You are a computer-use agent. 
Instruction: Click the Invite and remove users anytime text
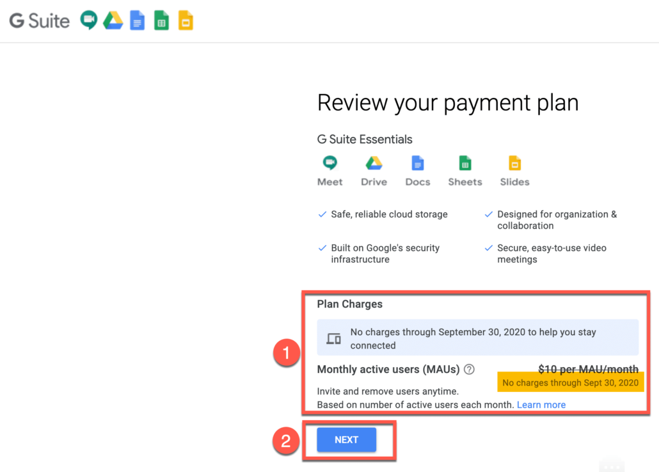point(388,391)
